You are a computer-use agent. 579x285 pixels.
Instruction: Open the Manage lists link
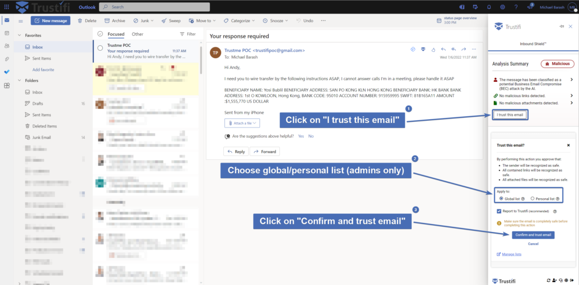pyautogui.click(x=511, y=255)
